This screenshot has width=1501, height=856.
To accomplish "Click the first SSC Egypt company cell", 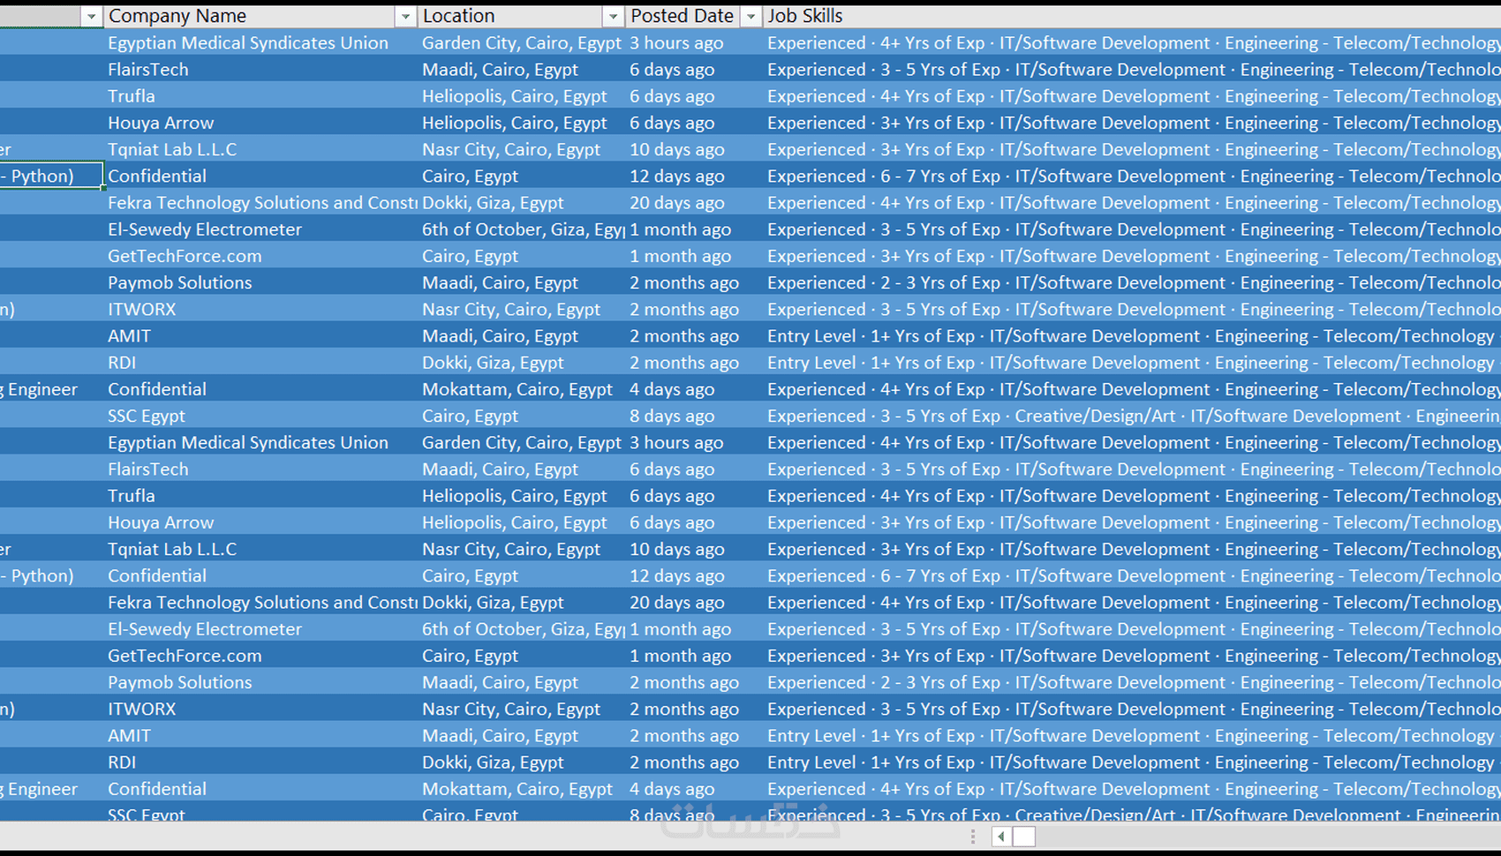I will [x=260, y=416].
